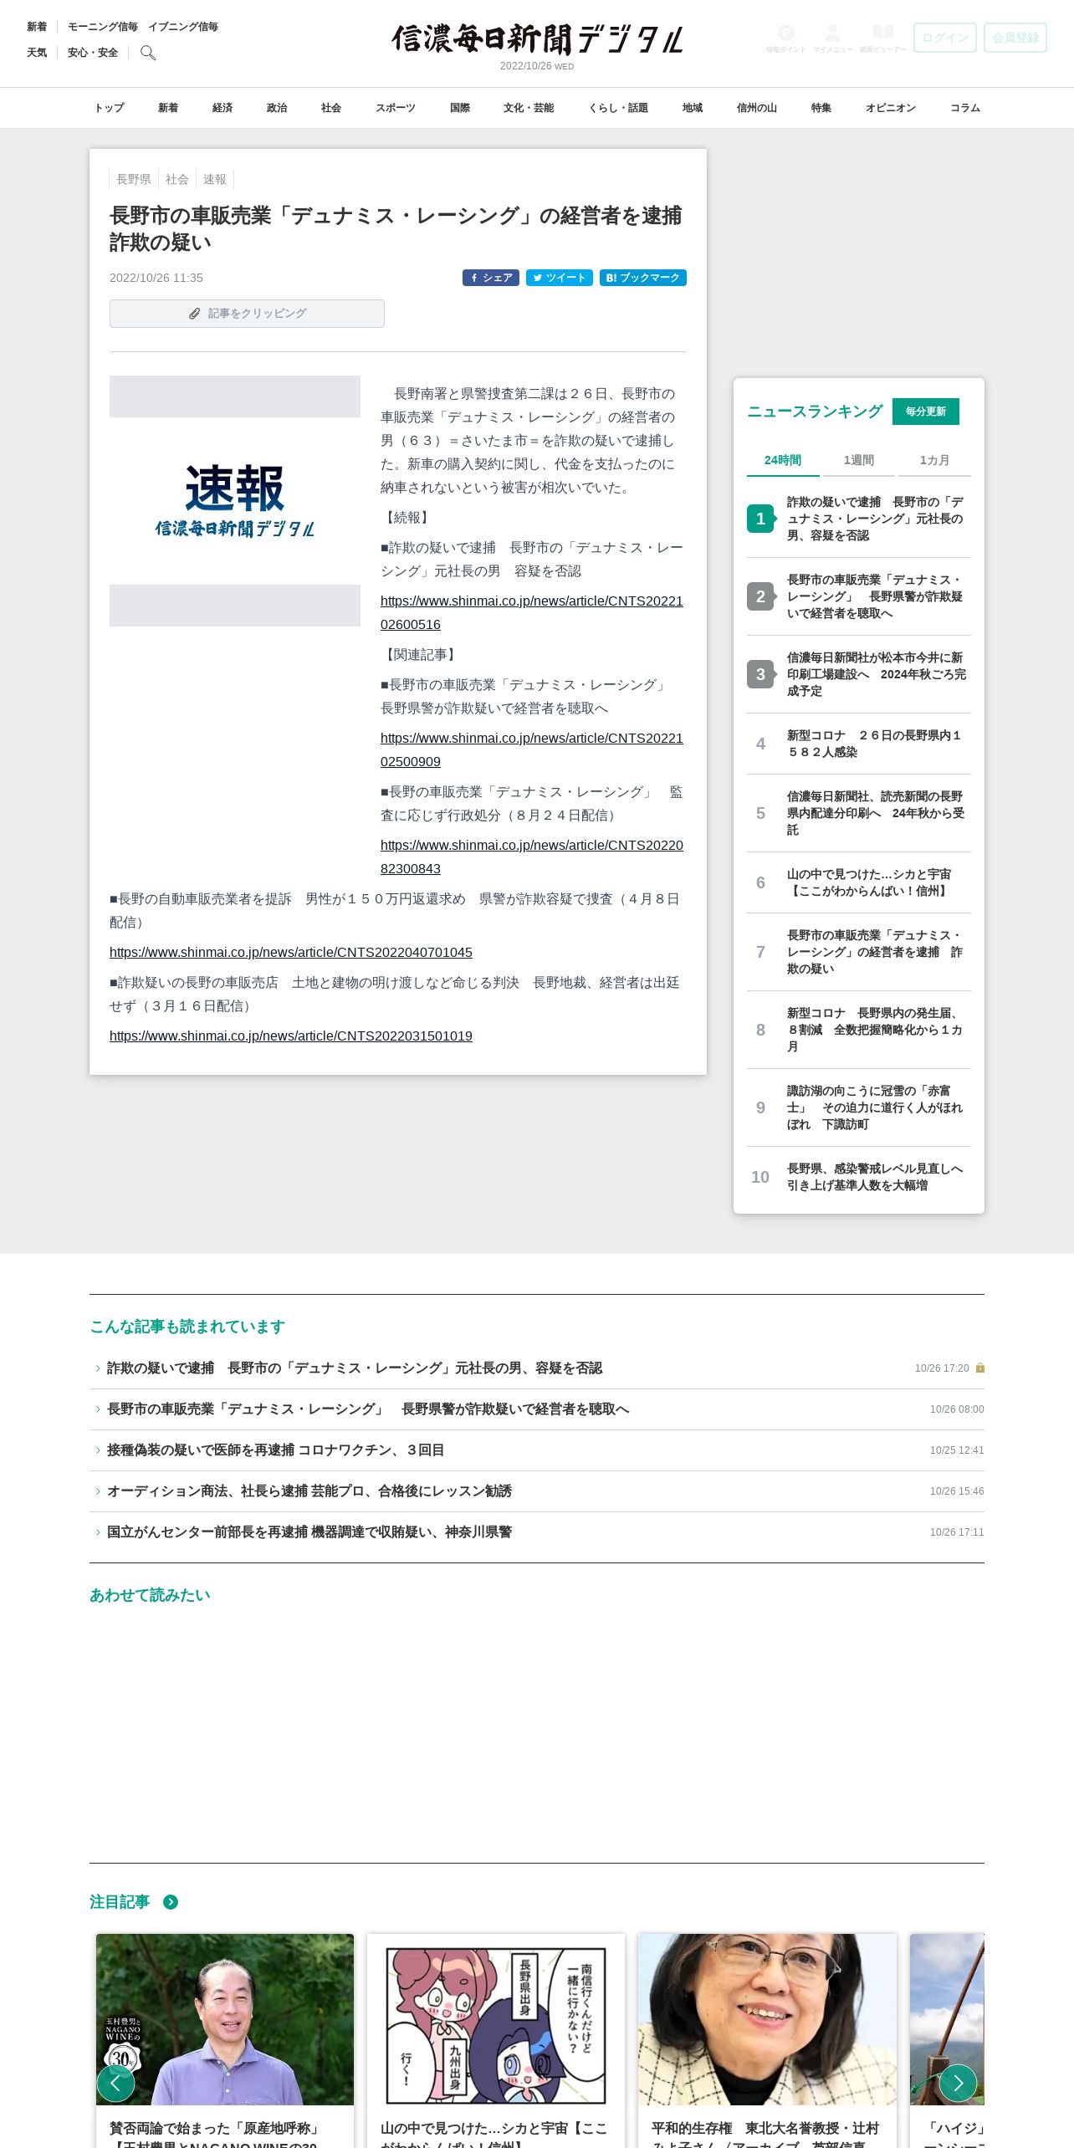Open 接種偽装の疑いで医師を再逮捕 article
The height and width of the screenshot is (2148, 1074).
pos(276,1450)
